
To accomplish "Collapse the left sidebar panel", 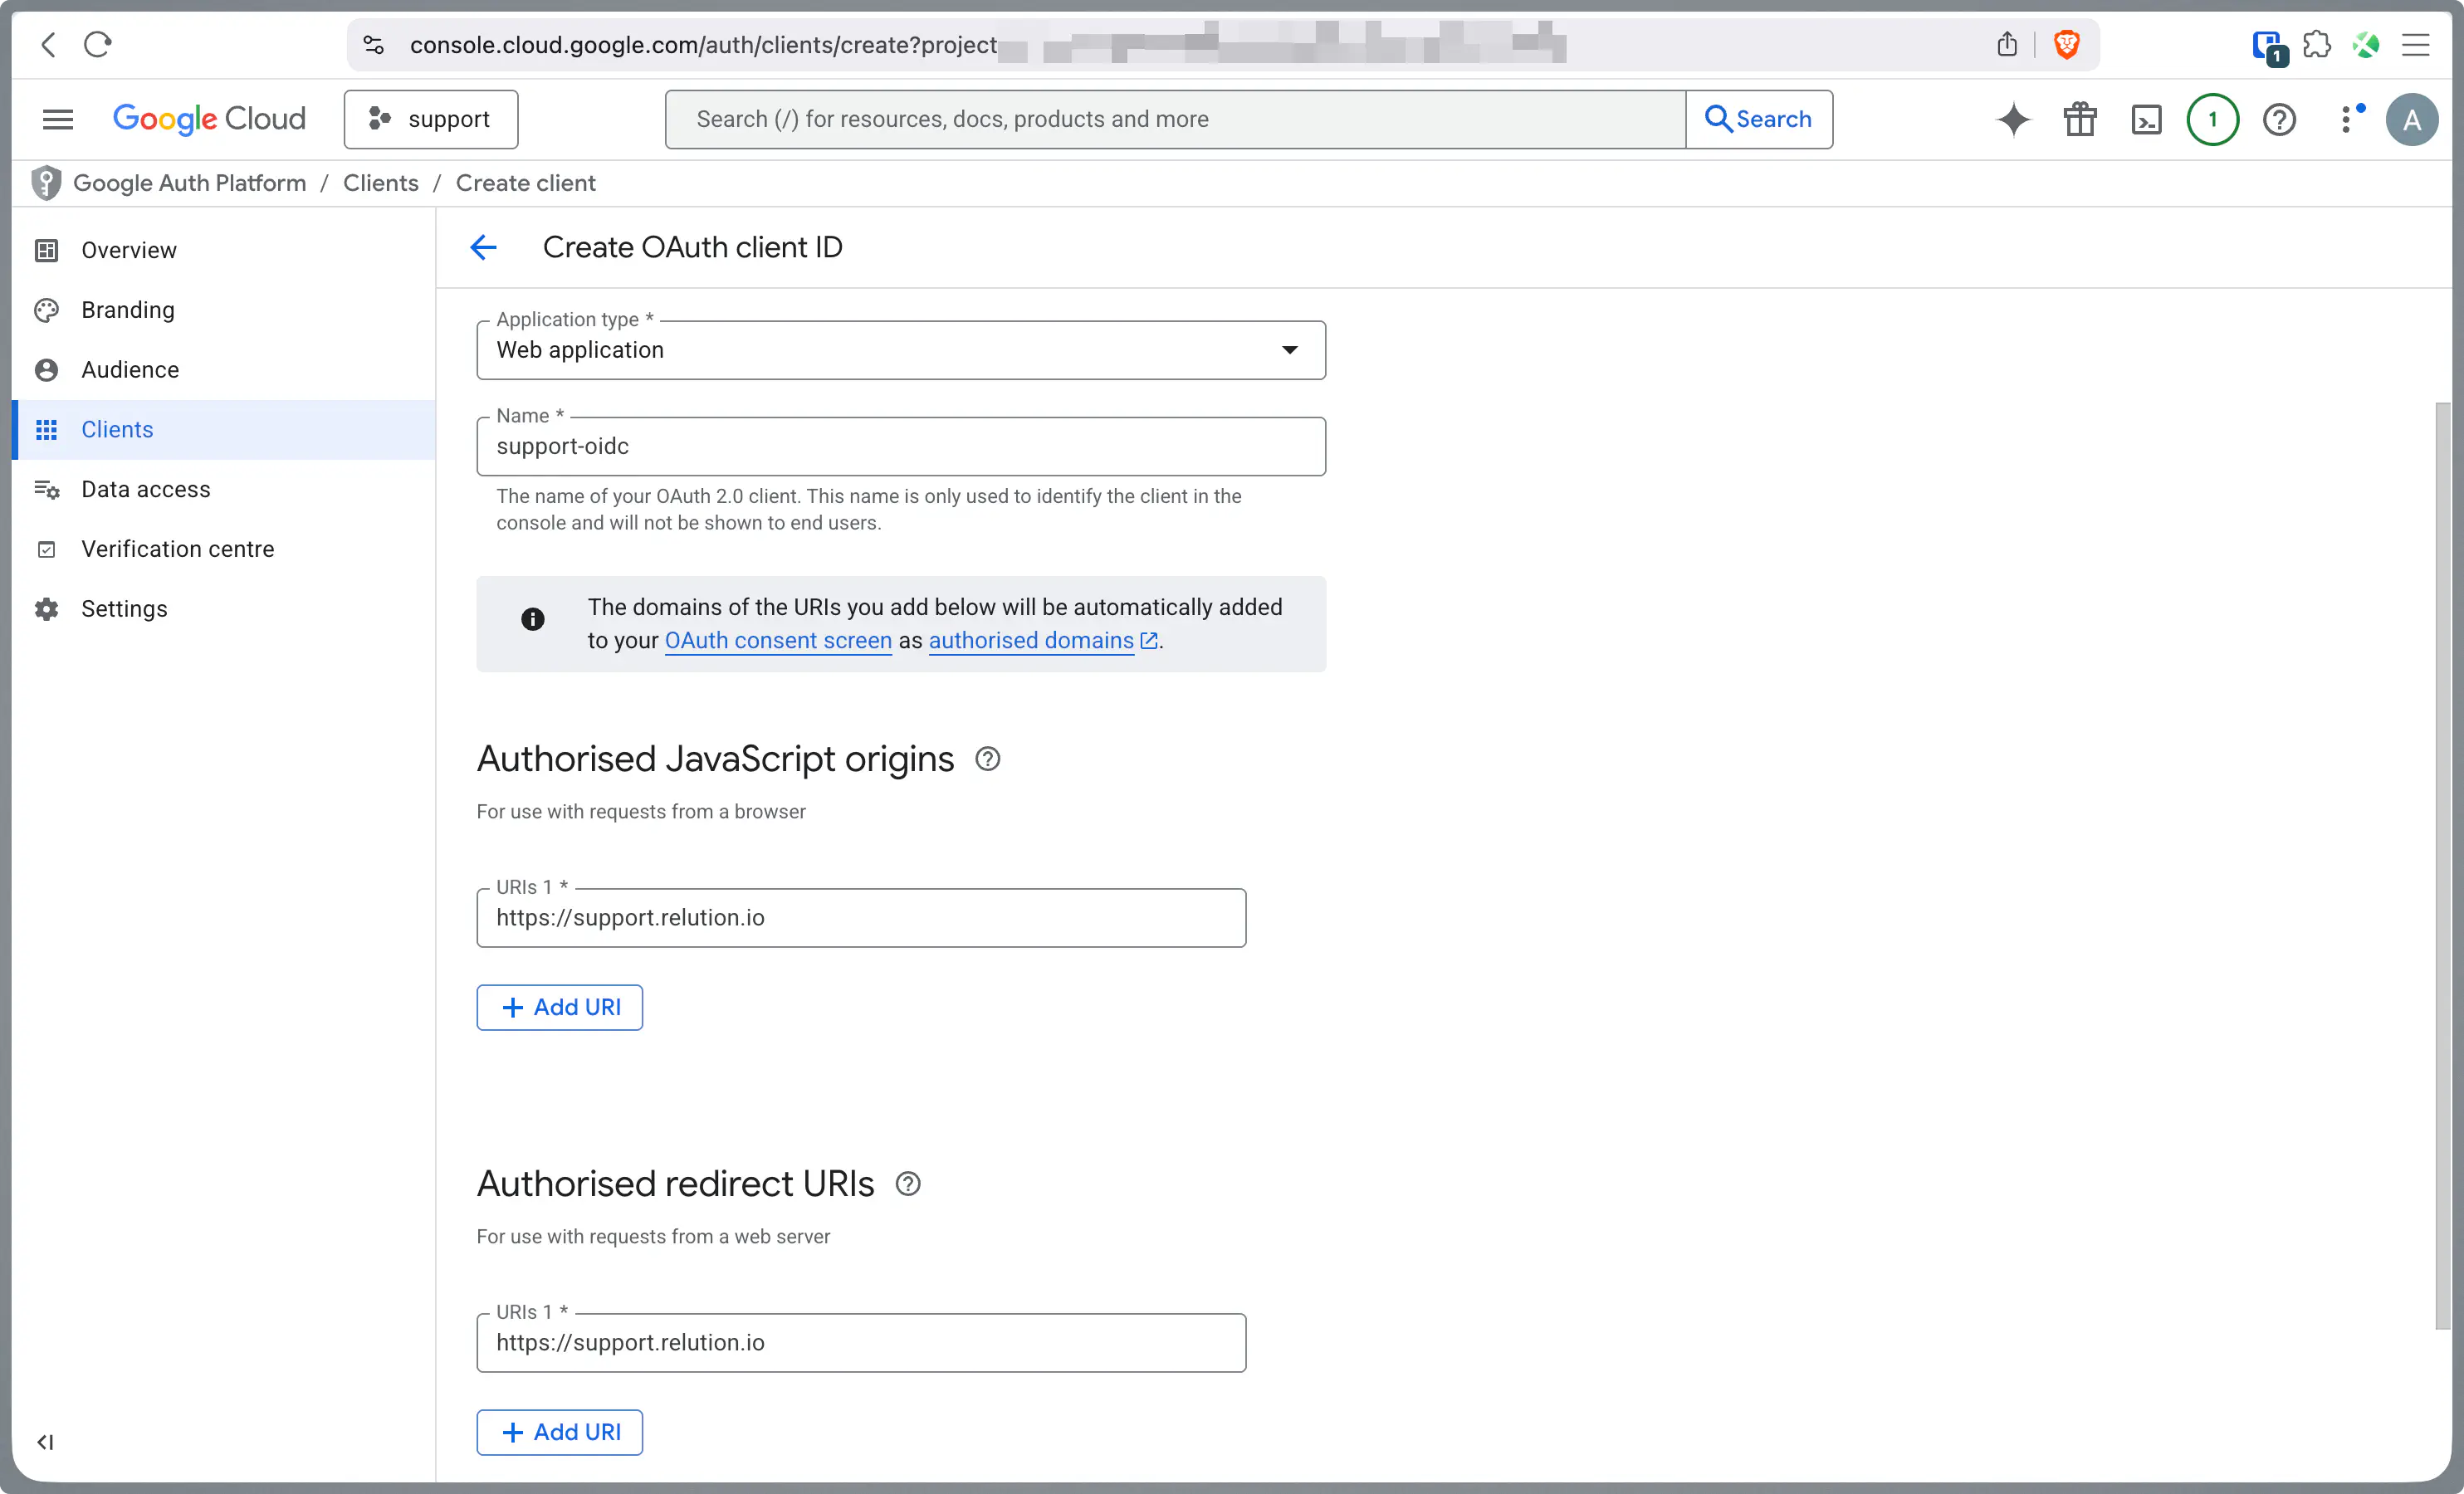I will coord(45,1442).
